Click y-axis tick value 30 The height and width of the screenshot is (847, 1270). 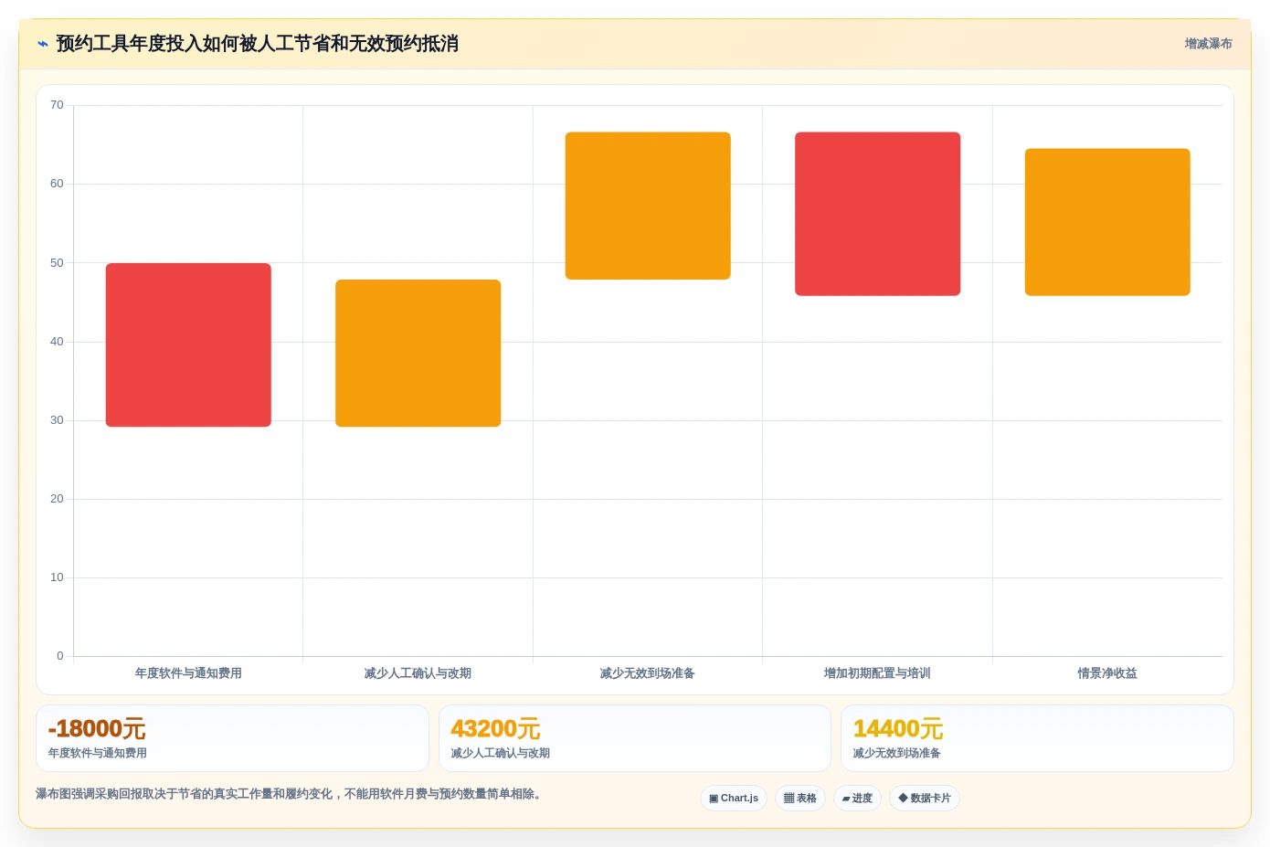point(57,420)
